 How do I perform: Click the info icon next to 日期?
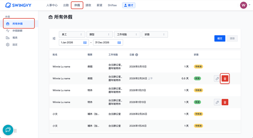click(x=137, y=55)
